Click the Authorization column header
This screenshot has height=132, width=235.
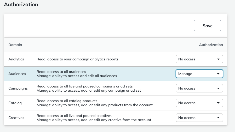[x=211, y=45]
